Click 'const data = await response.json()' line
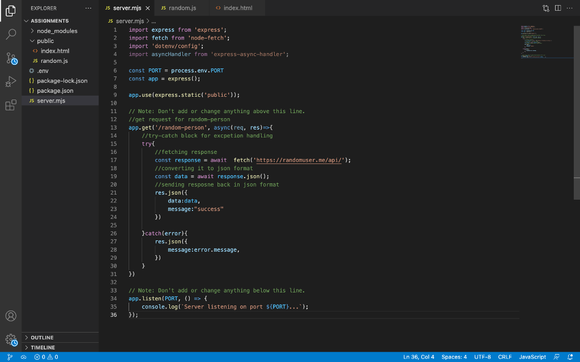 [212, 176]
